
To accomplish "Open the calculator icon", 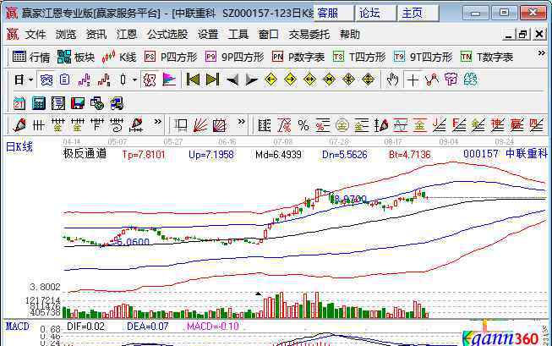I will (39, 103).
